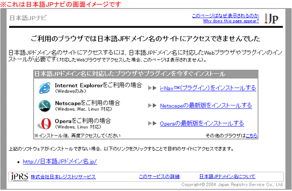Click the ※インストール後、再度アクセスしてください note
The image size is (292, 191).
coord(77,136)
